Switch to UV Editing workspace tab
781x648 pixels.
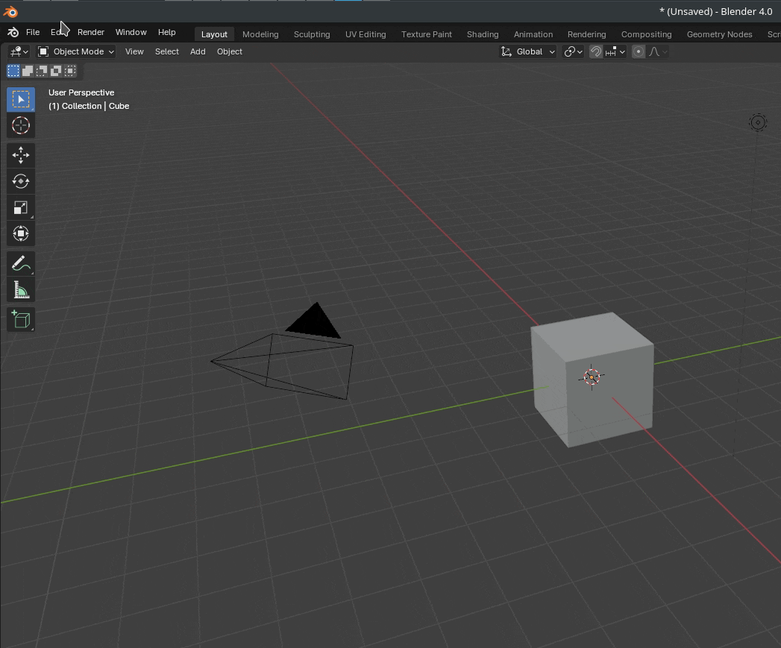click(366, 34)
